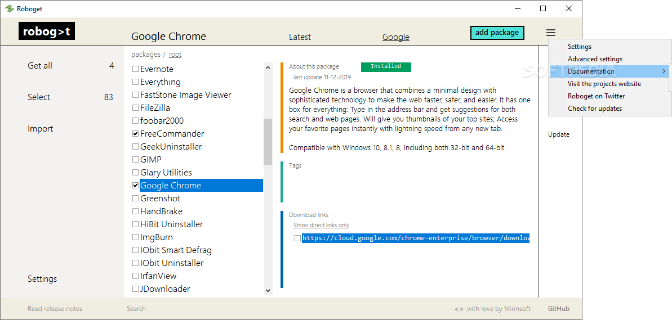The height and width of the screenshot is (320, 672).
Task: Open Settings from the dropdown menu
Action: (x=580, y=47)
